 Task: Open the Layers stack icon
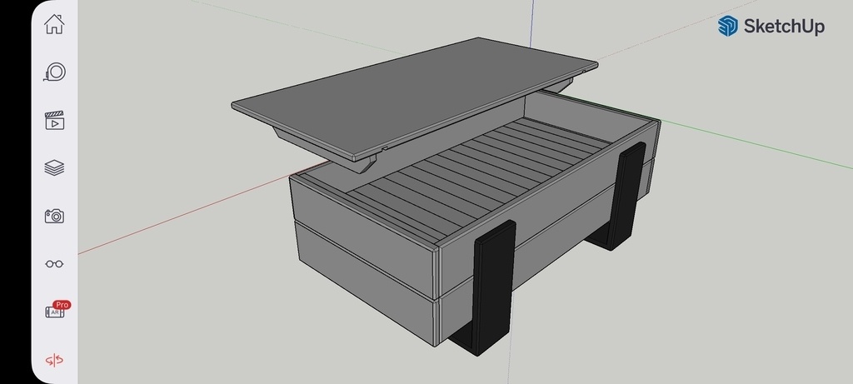(54, 167)
